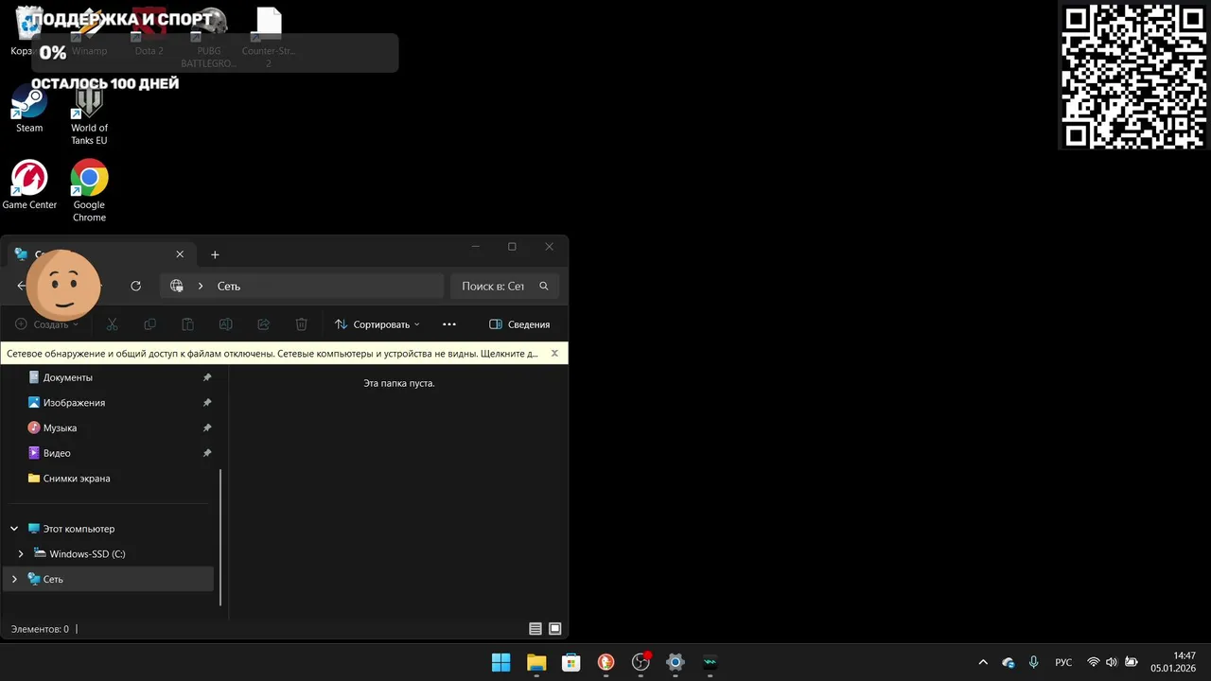Add a new Explorer tab
The height and width of the screenshot is (681, 1211).
(215, 254)
